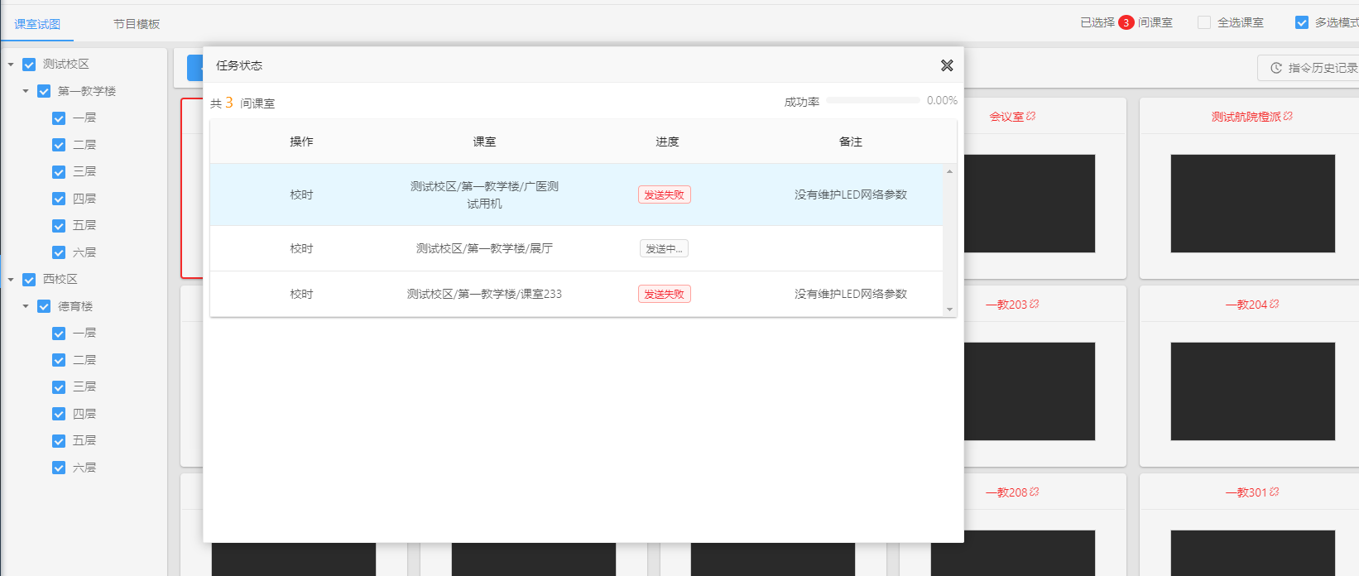Uncheck 三层 under 第一教学楼
Screen dimensions: 1359x576
coord(59,172)
